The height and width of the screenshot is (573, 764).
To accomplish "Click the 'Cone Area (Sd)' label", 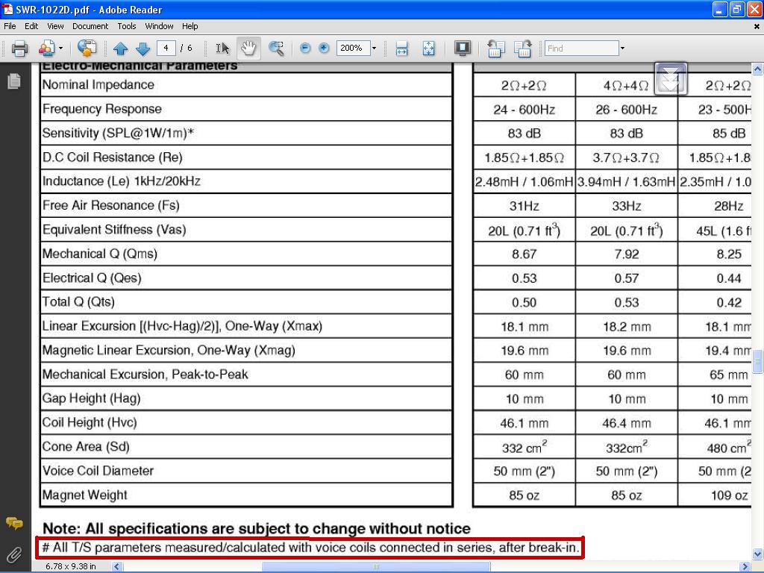I will [86, 446].
